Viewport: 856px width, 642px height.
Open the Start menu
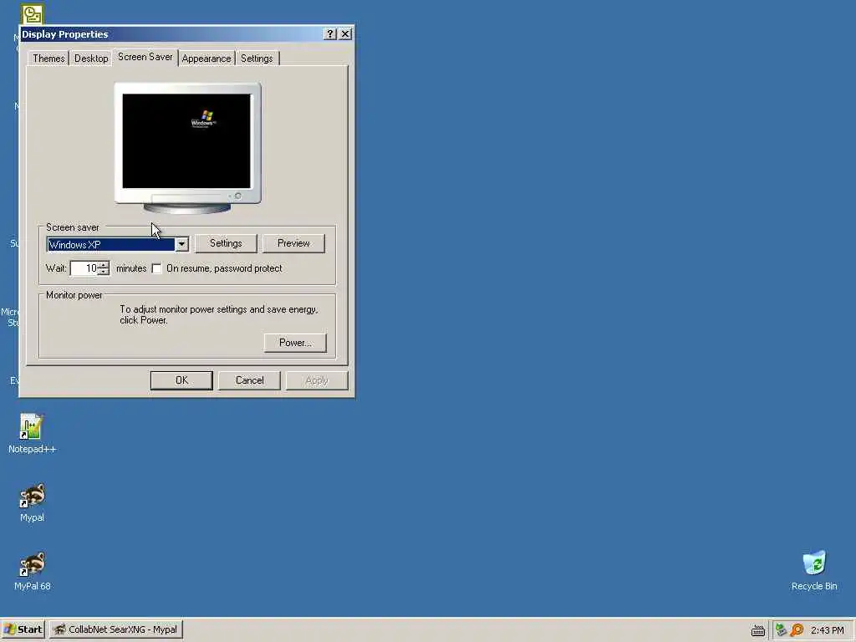coord(23,629)
